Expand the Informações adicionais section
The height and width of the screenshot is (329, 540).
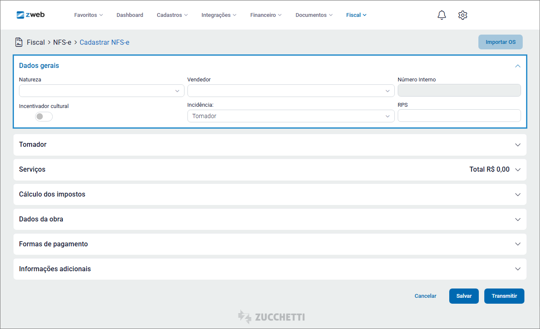518,269
